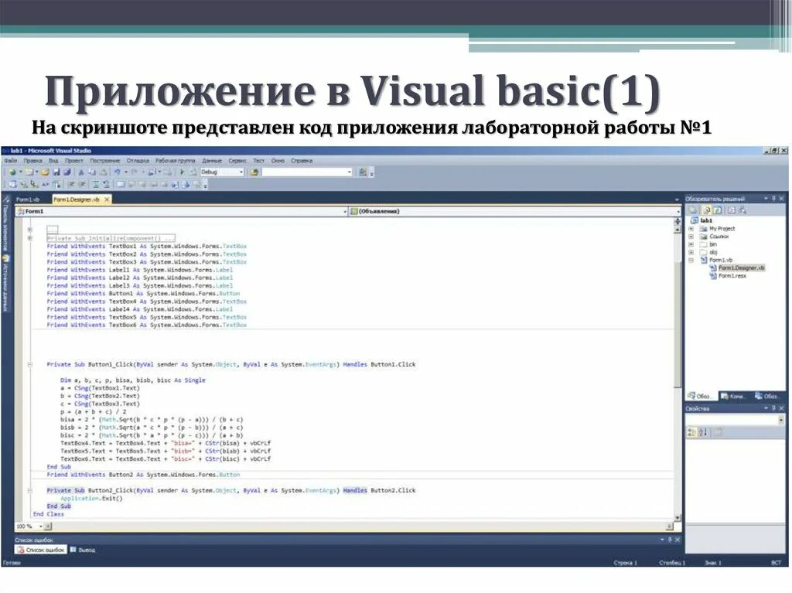Screen dimensions: 792x593
Task: Open the Файл menu
Action: 11,161
